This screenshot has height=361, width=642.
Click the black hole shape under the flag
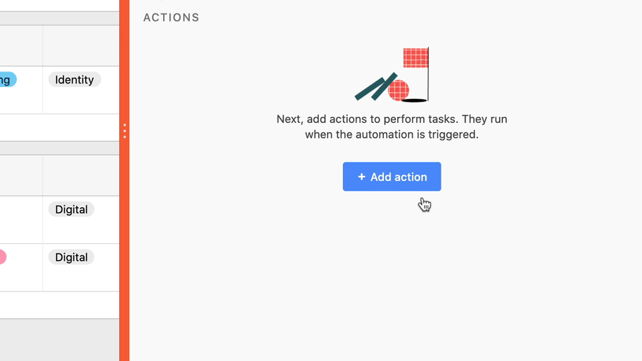[x=414, y=100]
